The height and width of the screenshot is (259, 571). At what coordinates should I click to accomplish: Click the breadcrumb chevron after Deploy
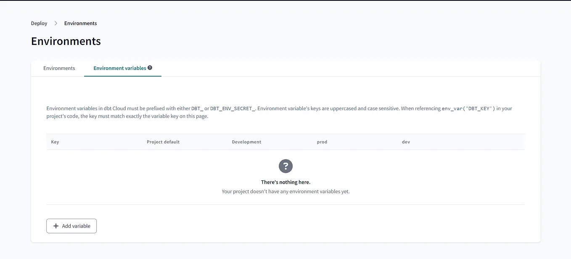tap(56, 23)
